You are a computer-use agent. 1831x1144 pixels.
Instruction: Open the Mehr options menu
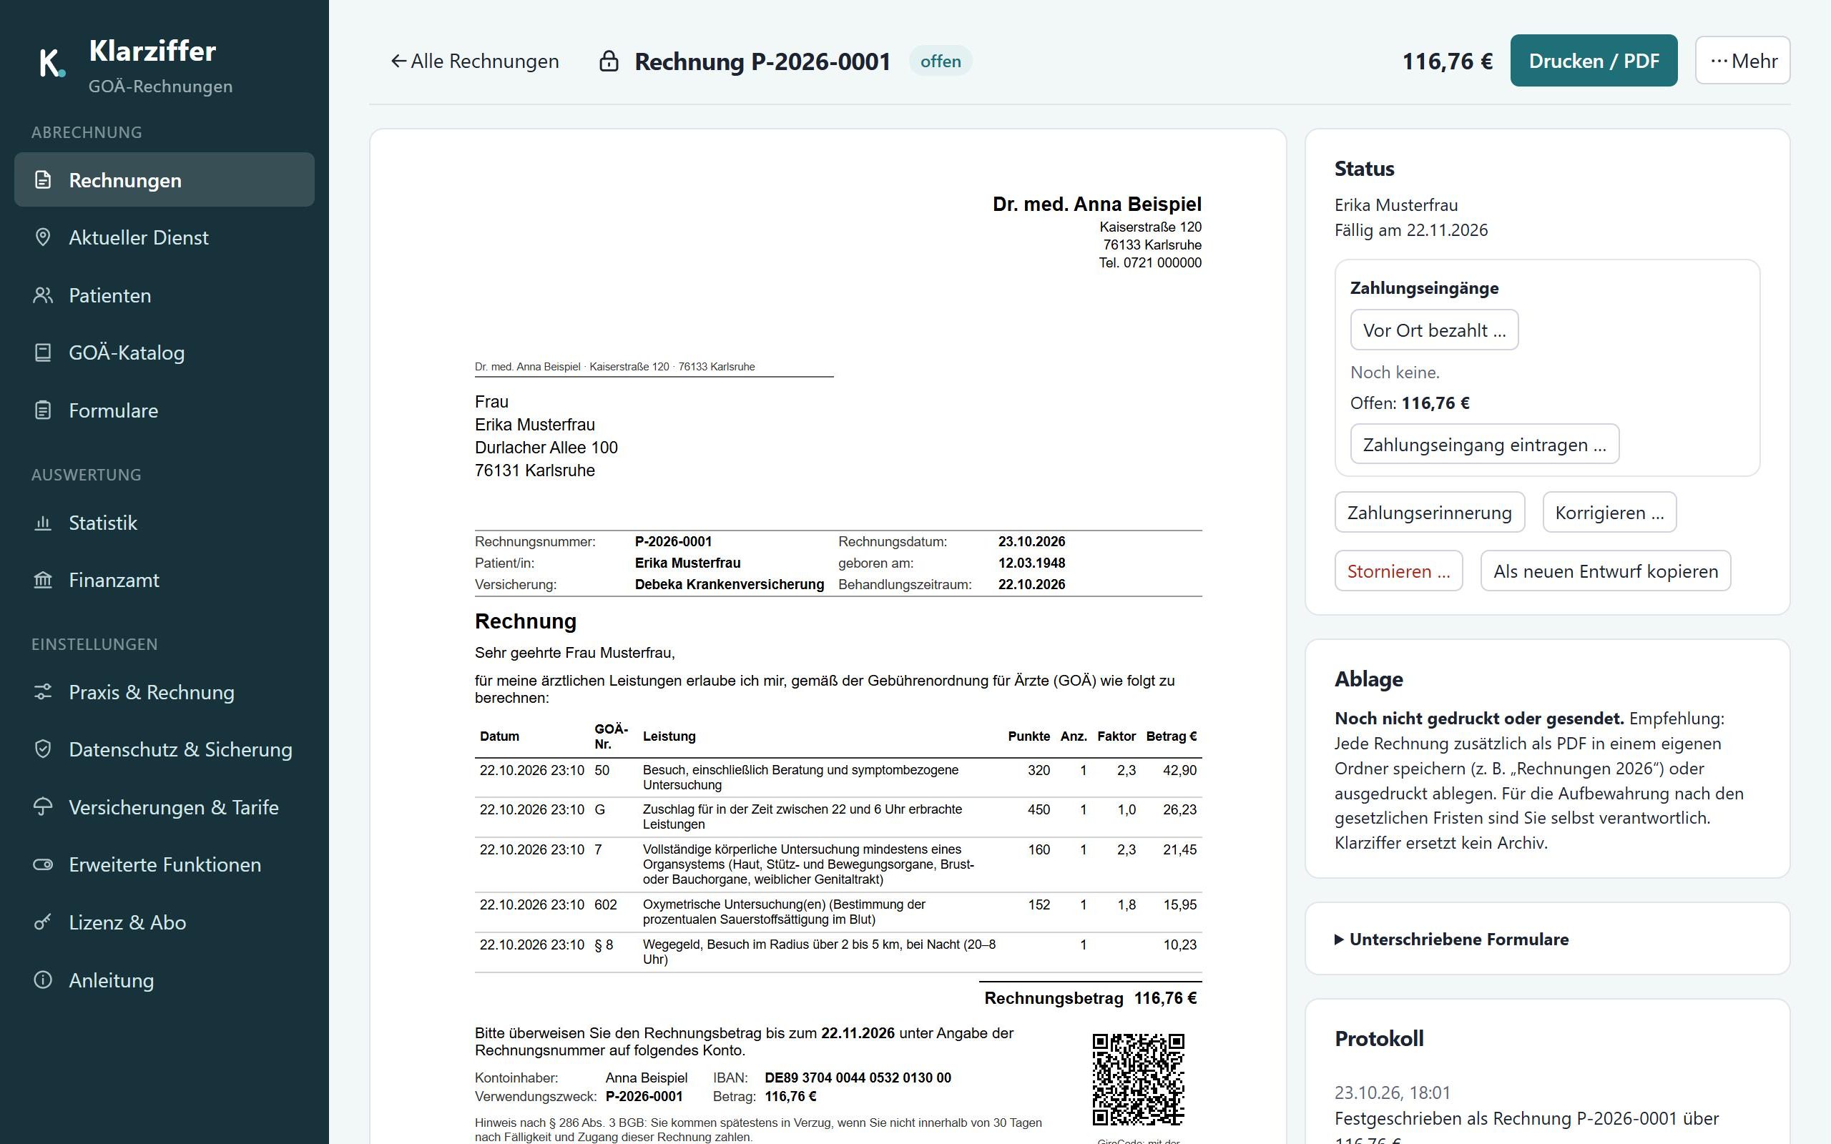[x=1742, y=61]
